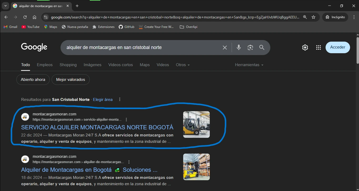Go back to the previous page
The width and height of the screenshot is (359, 191).
coord(6,17)
